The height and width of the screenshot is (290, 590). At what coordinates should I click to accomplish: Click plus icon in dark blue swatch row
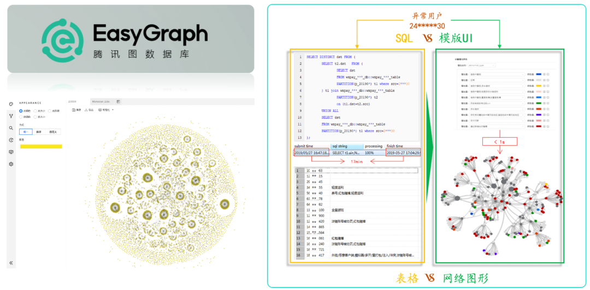pyautogui.click(x=544, y=74)
